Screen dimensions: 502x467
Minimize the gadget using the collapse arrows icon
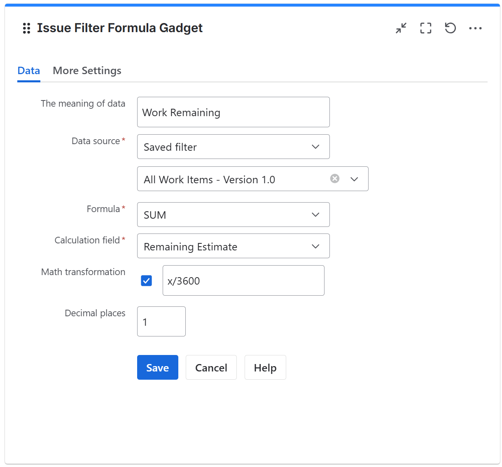point(401,28)
